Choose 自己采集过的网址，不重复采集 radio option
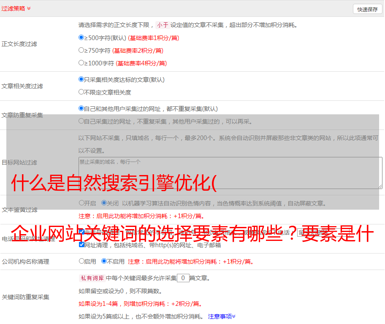Screen dimensions: 385x324 point(81,121)
